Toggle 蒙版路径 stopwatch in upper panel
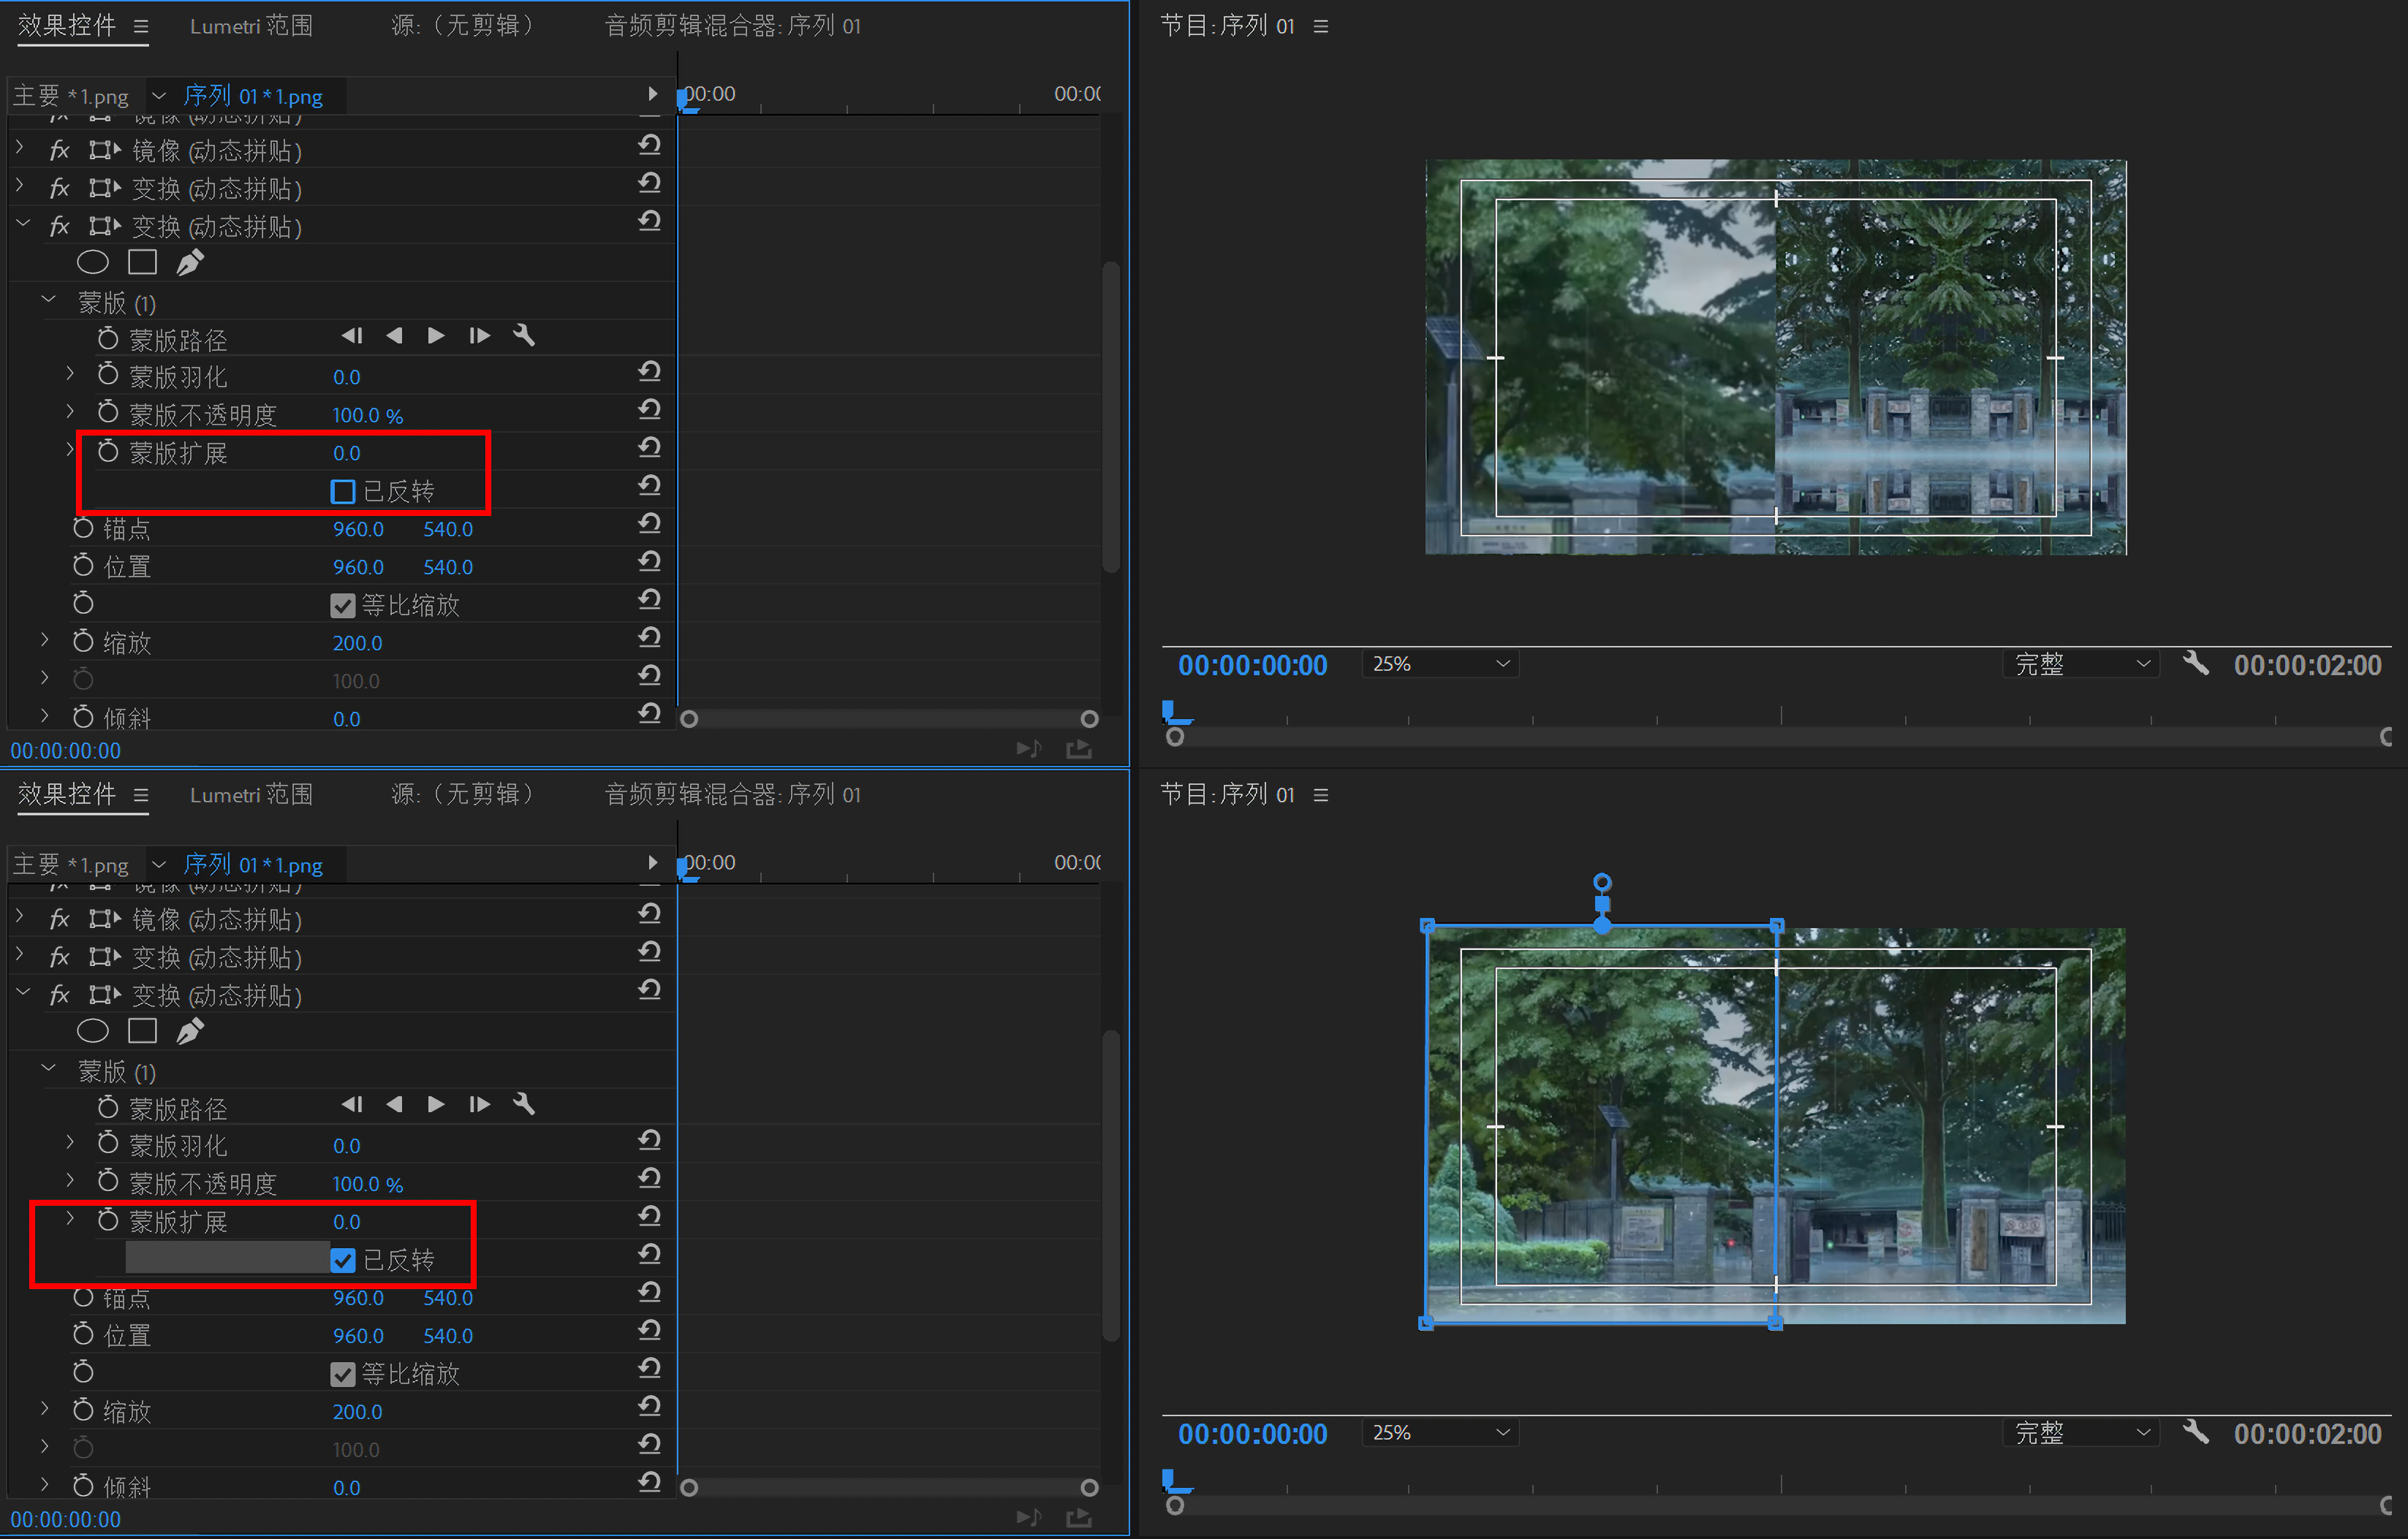Screen dimensions: 2408x1539 [x=108, y=339]
